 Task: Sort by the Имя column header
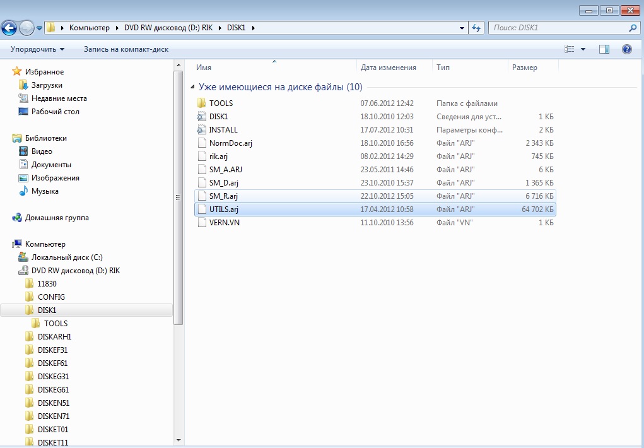274,68
